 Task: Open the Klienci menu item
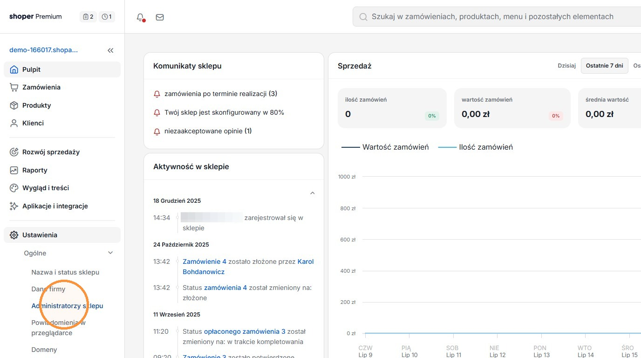pos(62,123)
